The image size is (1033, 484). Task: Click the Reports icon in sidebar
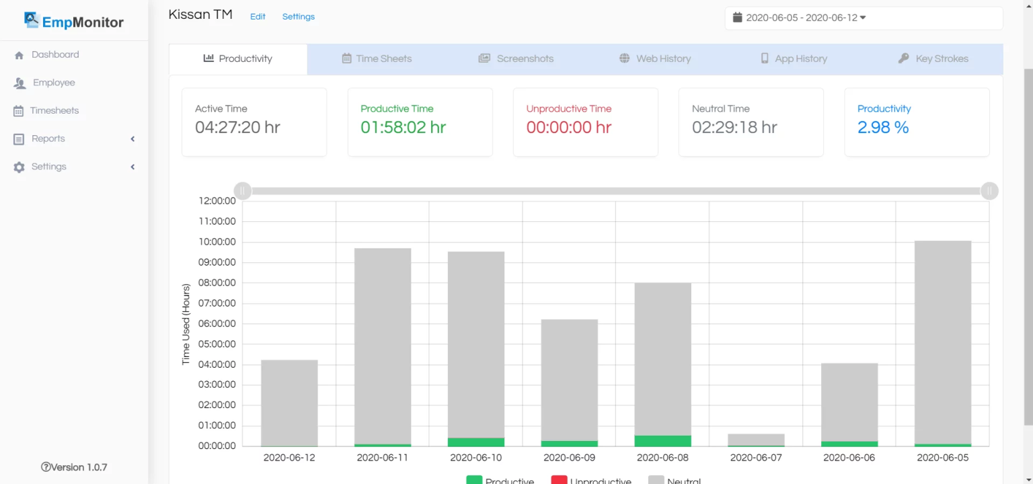pos(20,138)
